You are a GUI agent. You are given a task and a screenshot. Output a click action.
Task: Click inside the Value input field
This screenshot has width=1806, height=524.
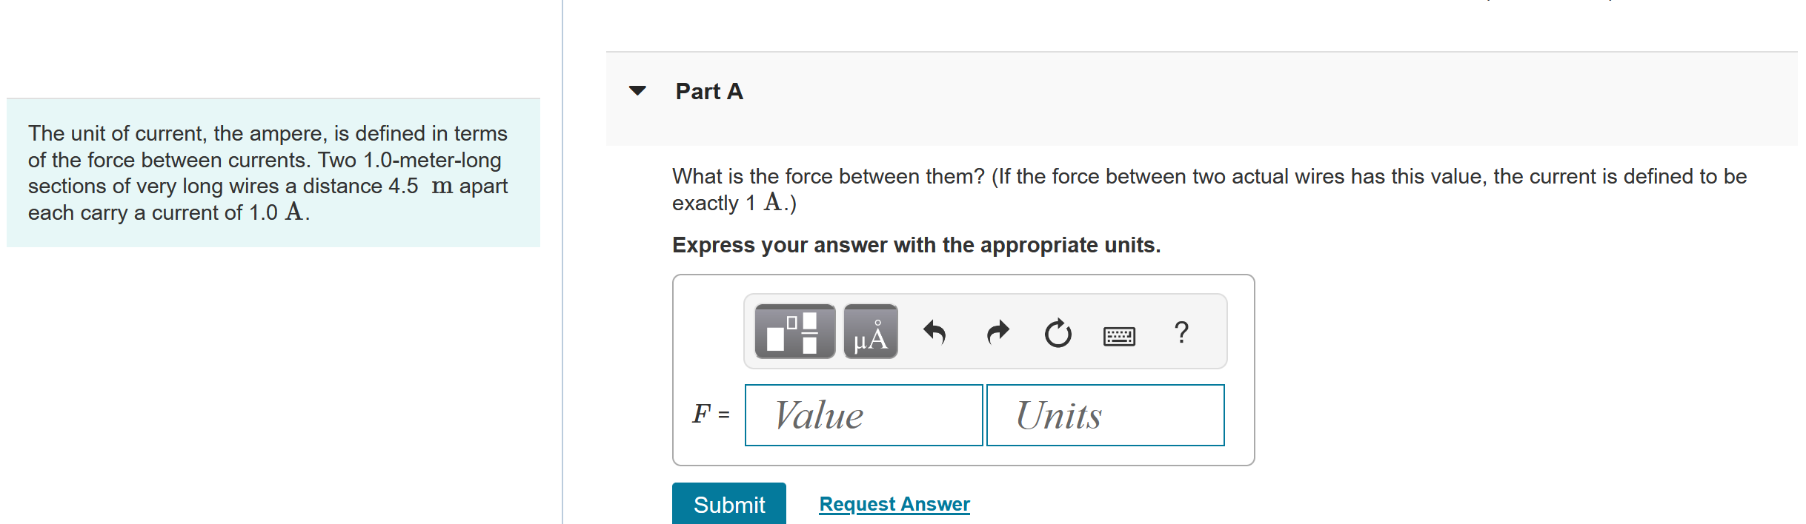(863, 415)
